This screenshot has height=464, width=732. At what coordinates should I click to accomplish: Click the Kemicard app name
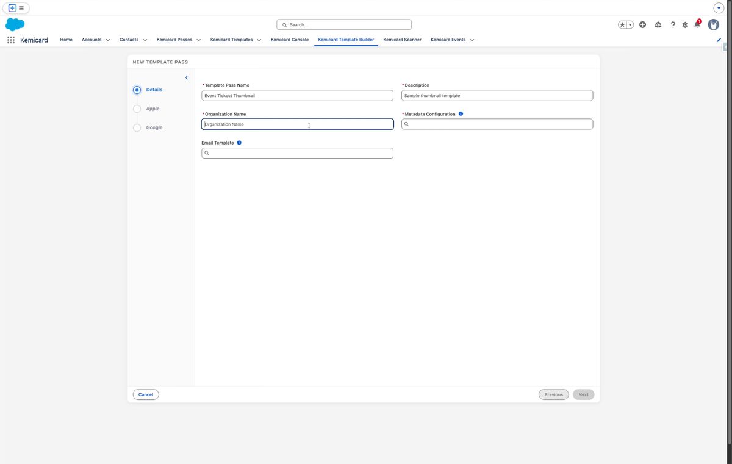click(x=34, y=40)
